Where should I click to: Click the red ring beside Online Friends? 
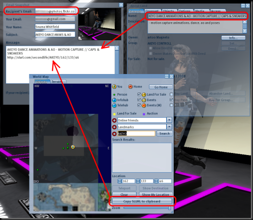(x=114, y=120)
